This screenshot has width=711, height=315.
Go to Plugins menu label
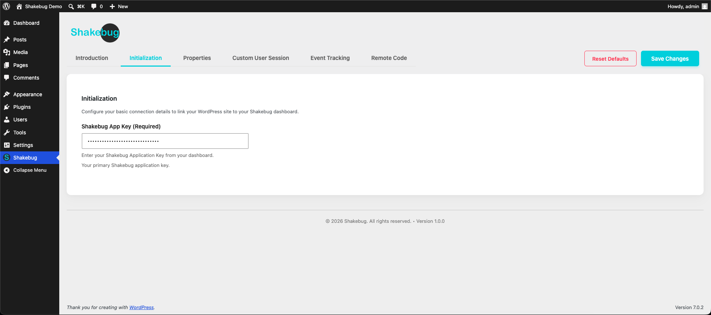(x=22, y=107)
